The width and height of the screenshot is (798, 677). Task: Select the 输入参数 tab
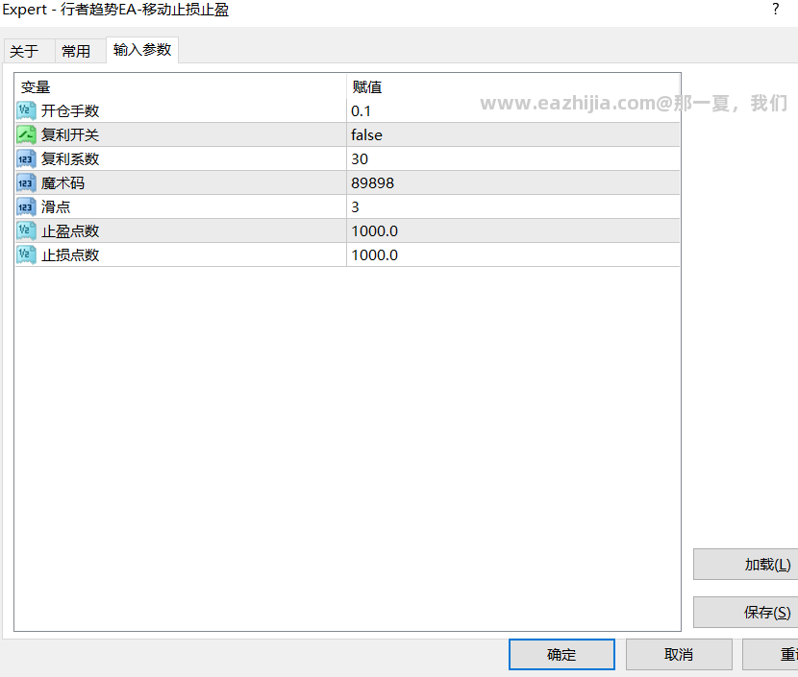pyautogui.click(x=142, y=50)
